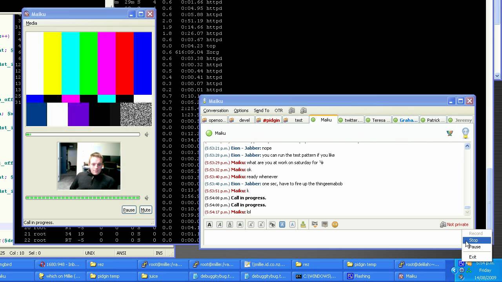Click speaker icon beside remote audio level

click(147, 134)
